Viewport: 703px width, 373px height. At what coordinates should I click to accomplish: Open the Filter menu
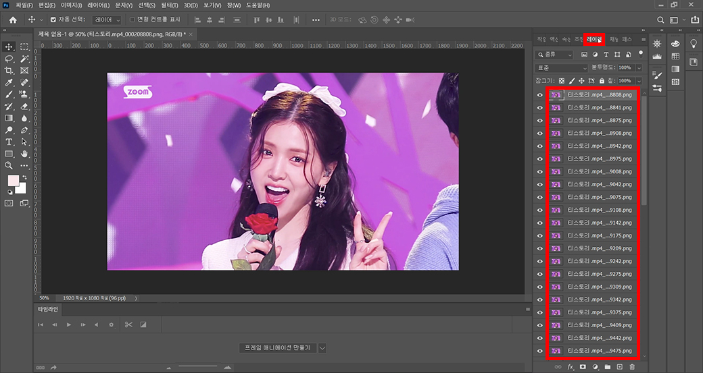click(170, 5)
